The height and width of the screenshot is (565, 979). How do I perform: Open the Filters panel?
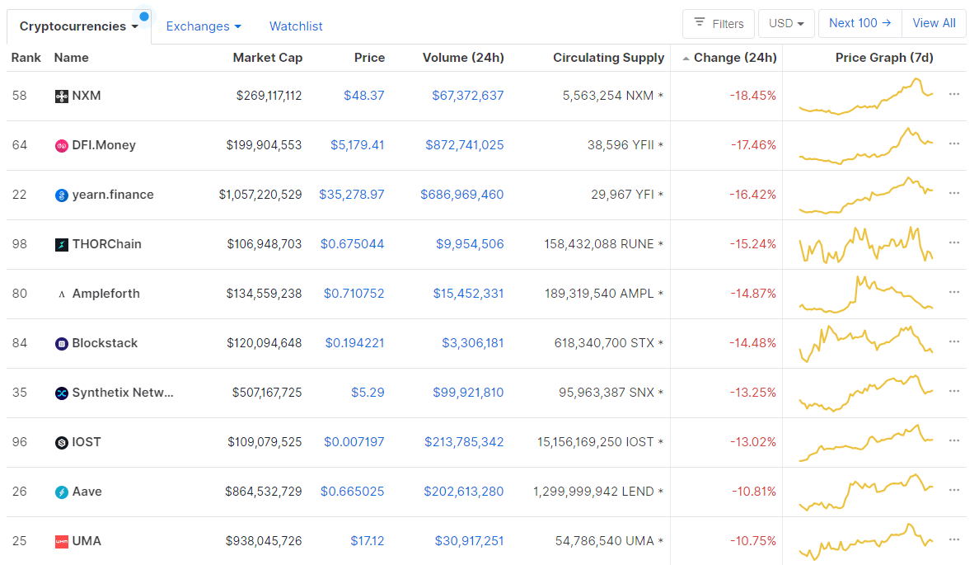pos(719,24)
